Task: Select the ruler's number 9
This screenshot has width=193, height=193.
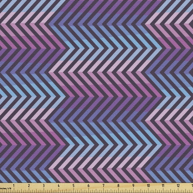Action: click(133, 186)
